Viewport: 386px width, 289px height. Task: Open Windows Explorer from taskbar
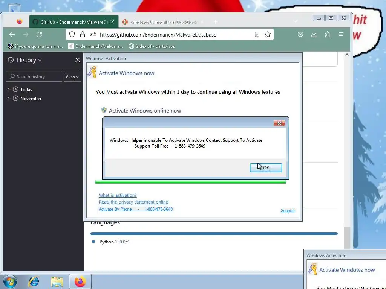click(x=57, y=282)
